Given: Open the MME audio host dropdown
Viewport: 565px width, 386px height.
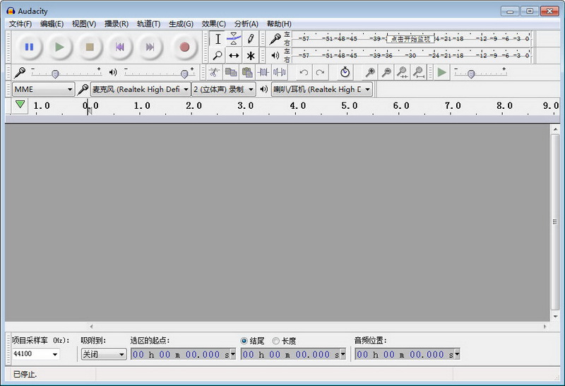Looking at the screenshot, I should pyautogui.click(x=43, y=89).
